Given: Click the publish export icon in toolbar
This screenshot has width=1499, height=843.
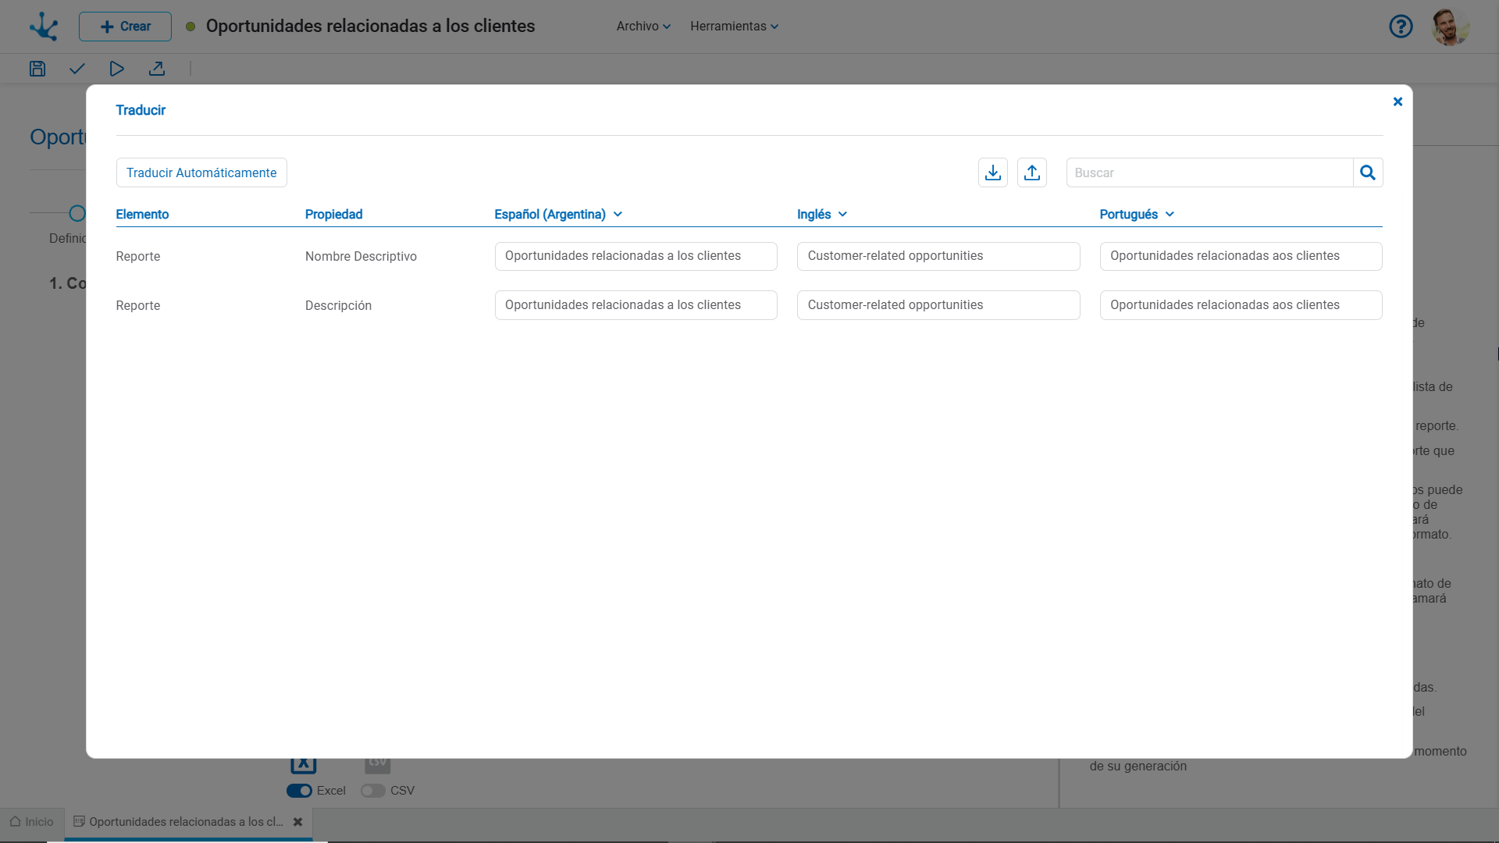Looking at the screenshot, I should coord(157,69).
